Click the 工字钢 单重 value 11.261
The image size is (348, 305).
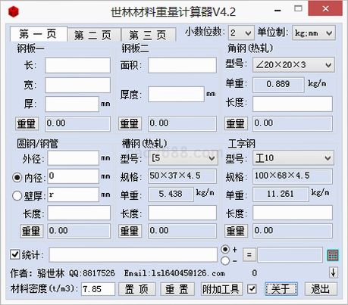(x=281, y=194)
